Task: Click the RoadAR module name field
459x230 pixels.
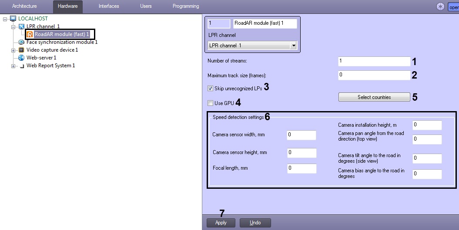Action: point(265,23)
